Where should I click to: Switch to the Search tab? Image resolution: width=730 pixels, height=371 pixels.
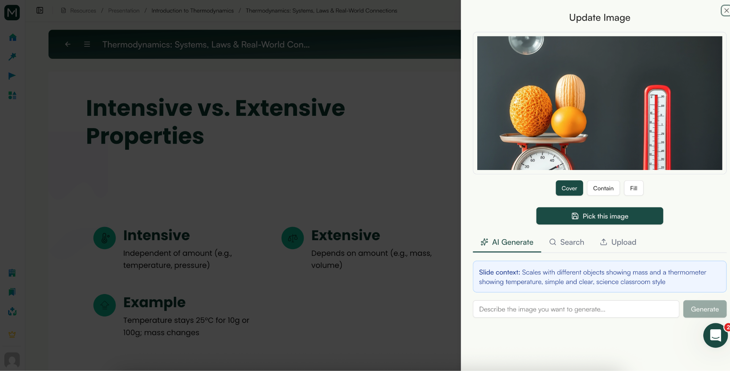click(566, 242)
